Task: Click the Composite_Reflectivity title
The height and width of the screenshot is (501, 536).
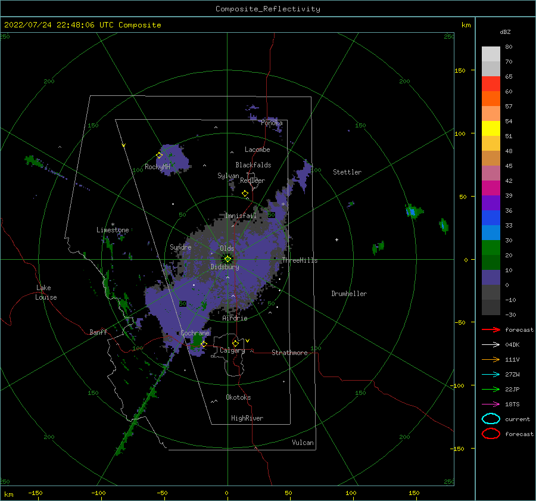Action: (268, 9)
